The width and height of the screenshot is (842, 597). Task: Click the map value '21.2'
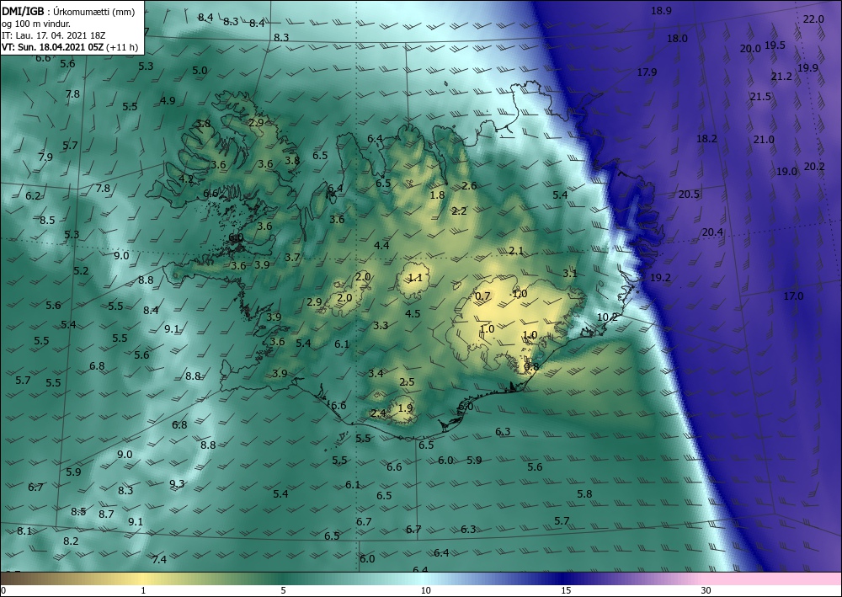(x=781, y=77)
